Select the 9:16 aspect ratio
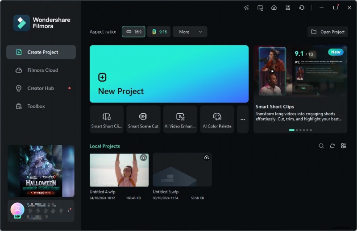357x231 pixels. pyautogui.click(x=159, y=32)
